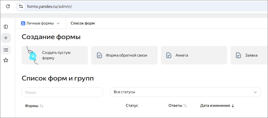Click the document icon on Заявка card
Screen dimensions: 268x118
tap(238, 55)
